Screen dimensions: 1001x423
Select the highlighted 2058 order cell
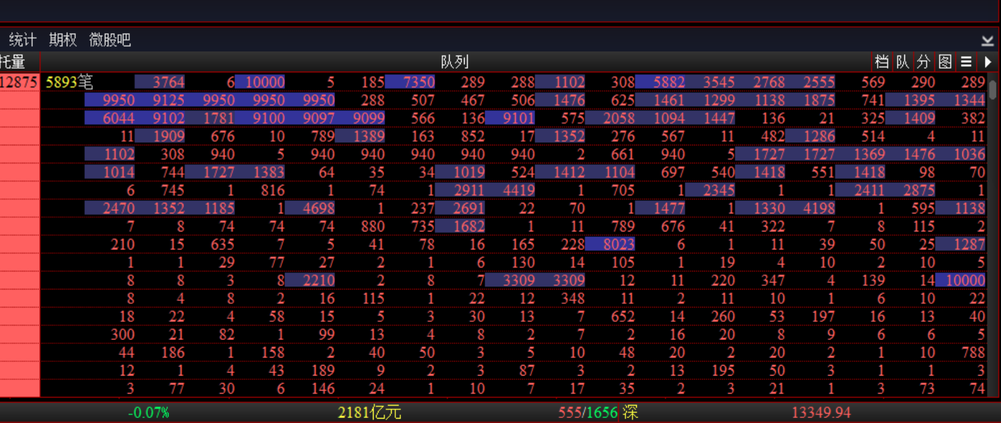(x=610, y=119)
